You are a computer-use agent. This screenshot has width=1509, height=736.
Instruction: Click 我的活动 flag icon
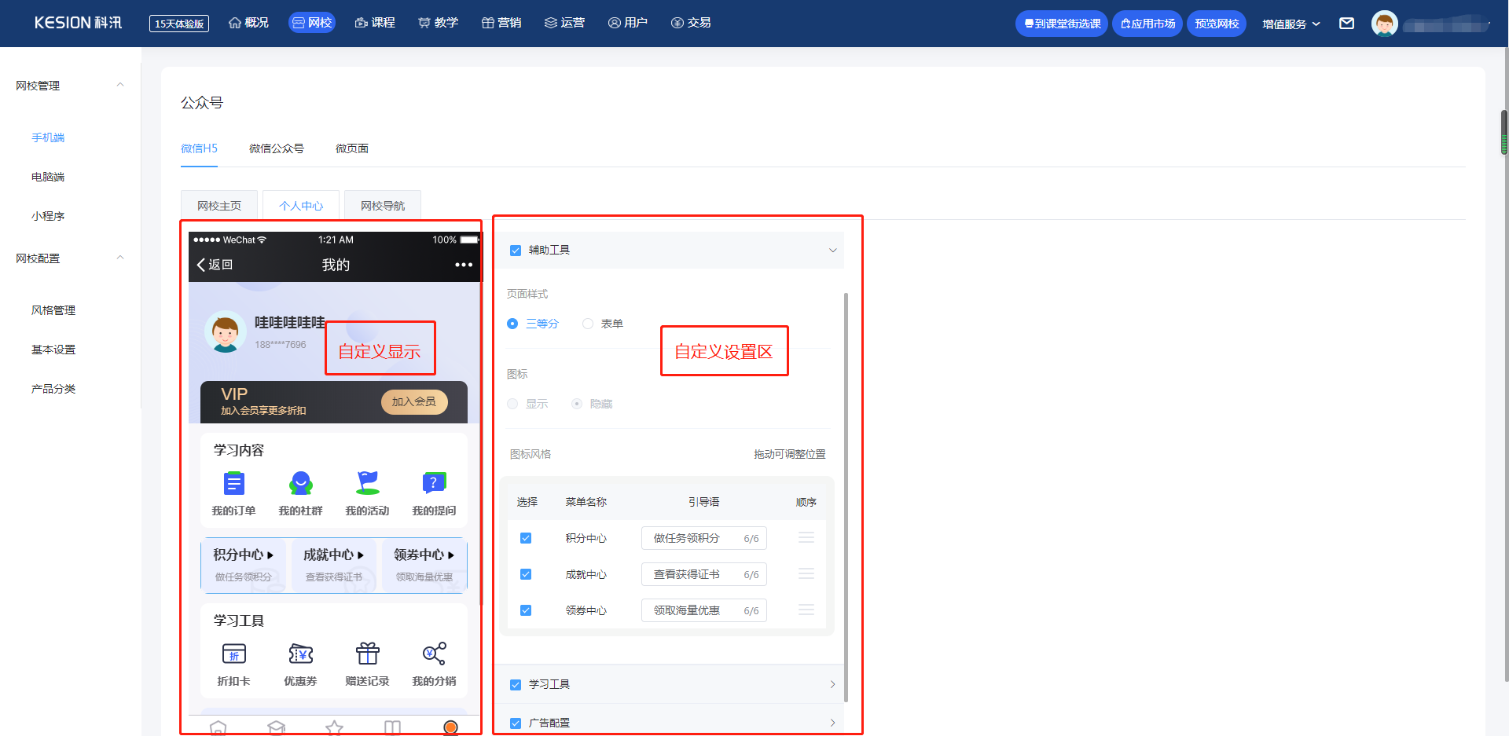[x=367, y=483]
